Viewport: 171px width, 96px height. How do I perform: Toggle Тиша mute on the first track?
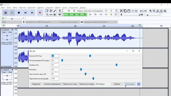3,32
